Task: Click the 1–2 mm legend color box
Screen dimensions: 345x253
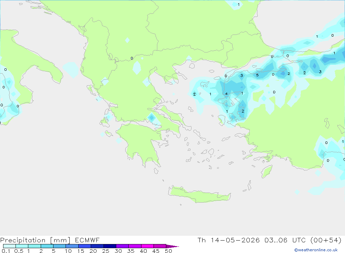Action: click(34, 246)
